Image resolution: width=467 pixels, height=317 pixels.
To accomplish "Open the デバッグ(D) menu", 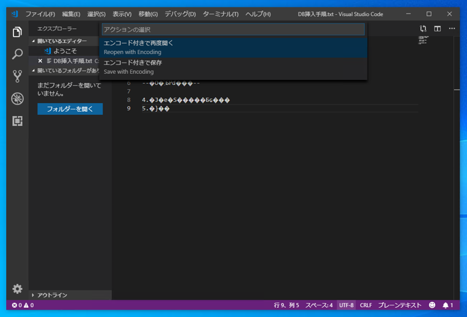I will pyautogui.click(x=180, y=14).
